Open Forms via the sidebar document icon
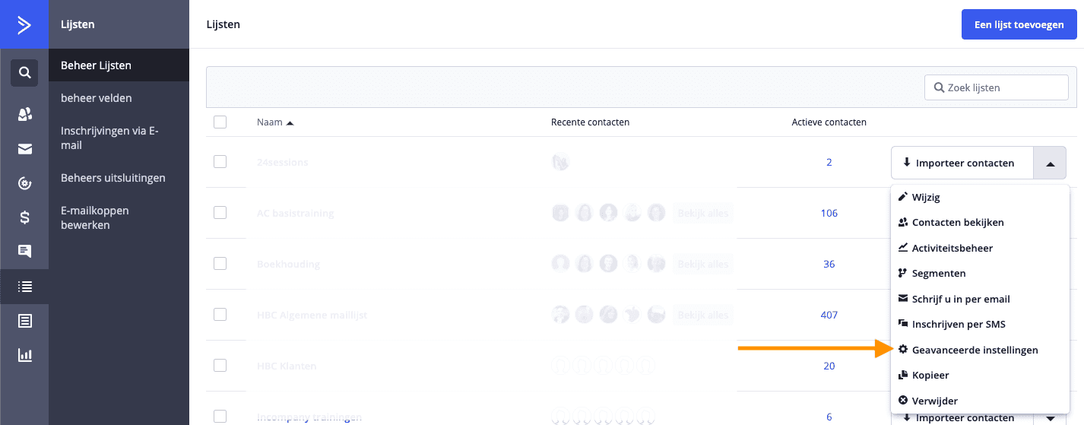1084x425 pixels. (24, 321)
